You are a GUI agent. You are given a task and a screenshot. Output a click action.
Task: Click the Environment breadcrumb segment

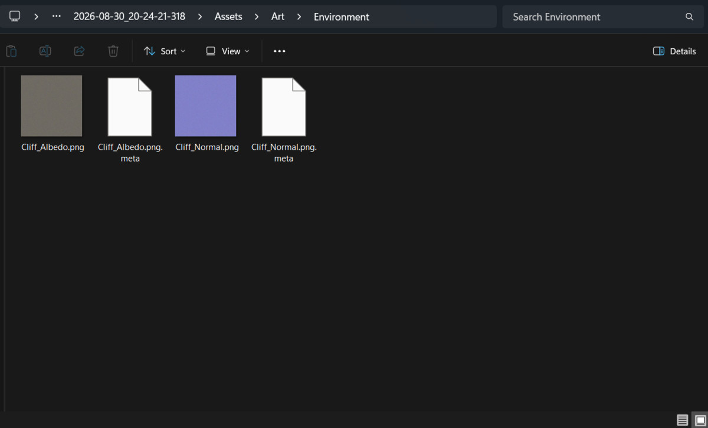tap(342, 17)
